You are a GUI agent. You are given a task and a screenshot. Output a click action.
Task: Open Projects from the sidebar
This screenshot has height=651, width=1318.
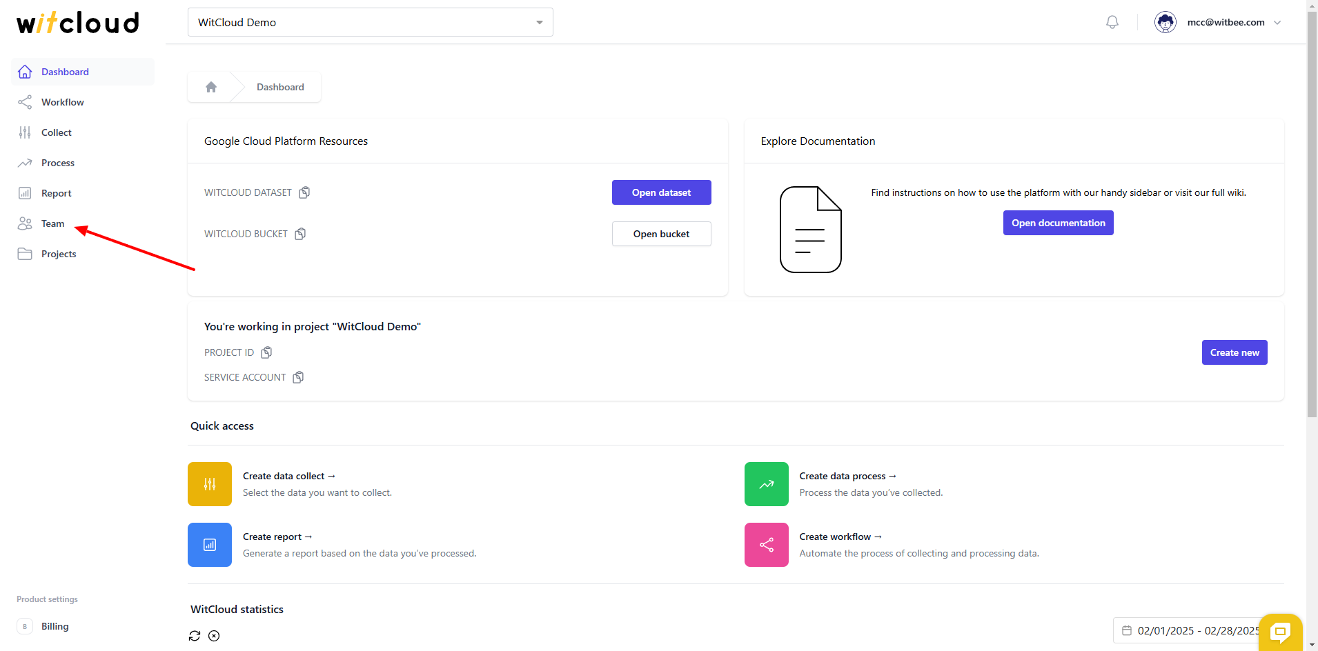click(83, 254)
